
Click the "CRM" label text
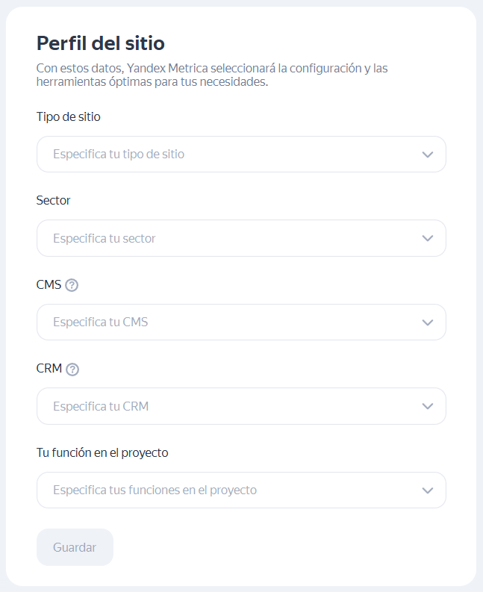(x=49, y=368)
